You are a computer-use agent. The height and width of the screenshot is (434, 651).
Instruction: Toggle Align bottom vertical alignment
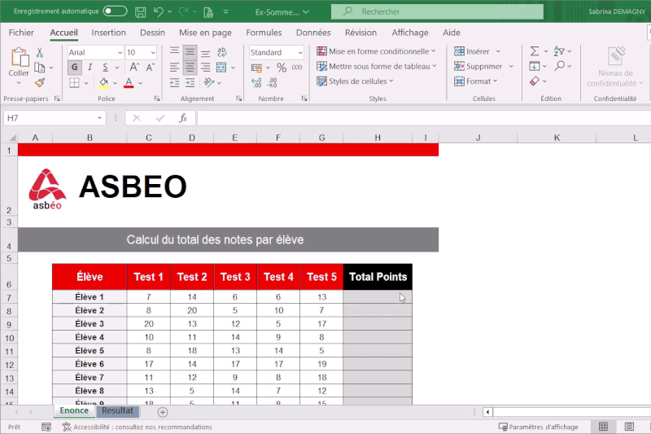pos(206,52)
